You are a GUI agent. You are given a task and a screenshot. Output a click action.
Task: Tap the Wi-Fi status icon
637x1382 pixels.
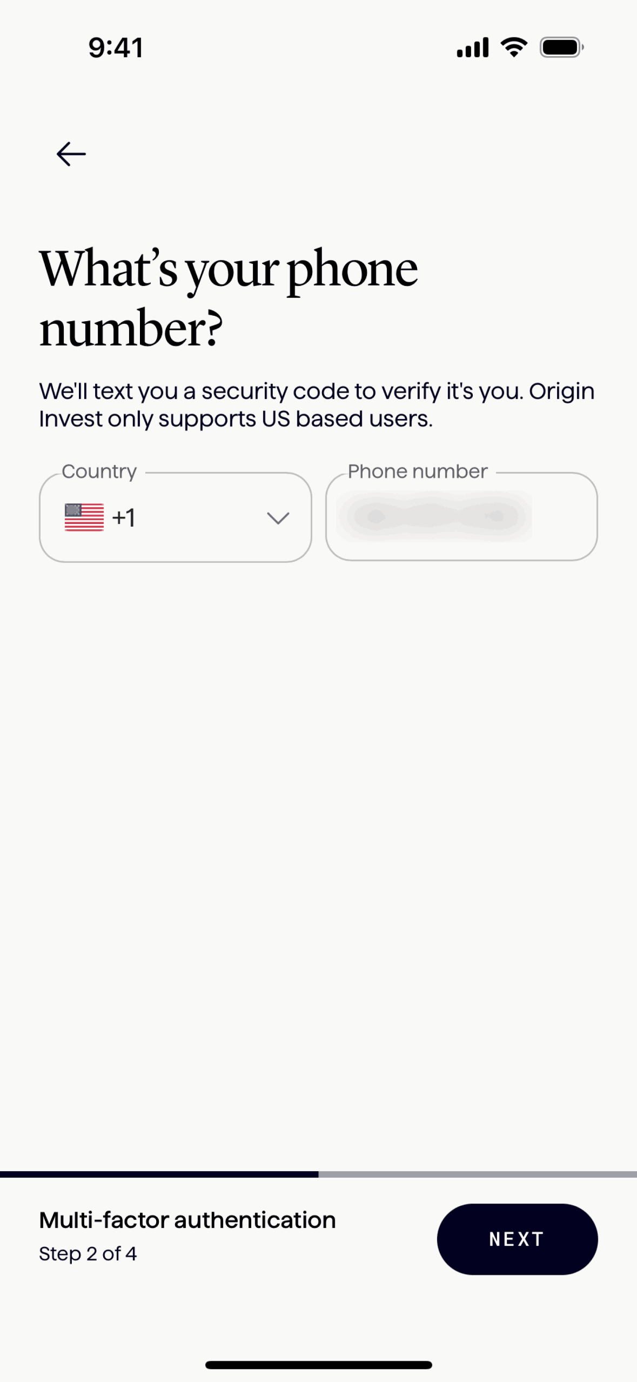pyautogui.click(x=514, y=48)
